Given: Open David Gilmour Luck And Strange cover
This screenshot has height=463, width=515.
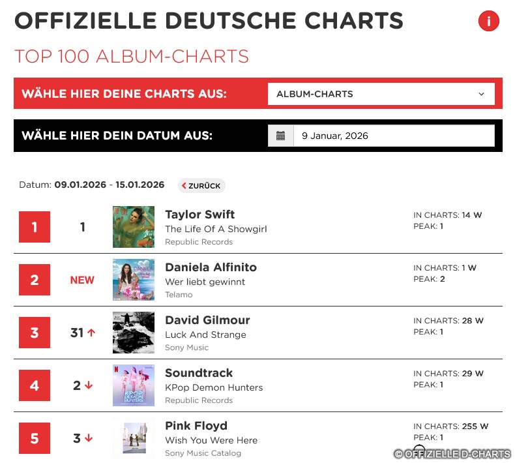Looking at the screenshot, I should pyautogui.click(x=134, y=333).
